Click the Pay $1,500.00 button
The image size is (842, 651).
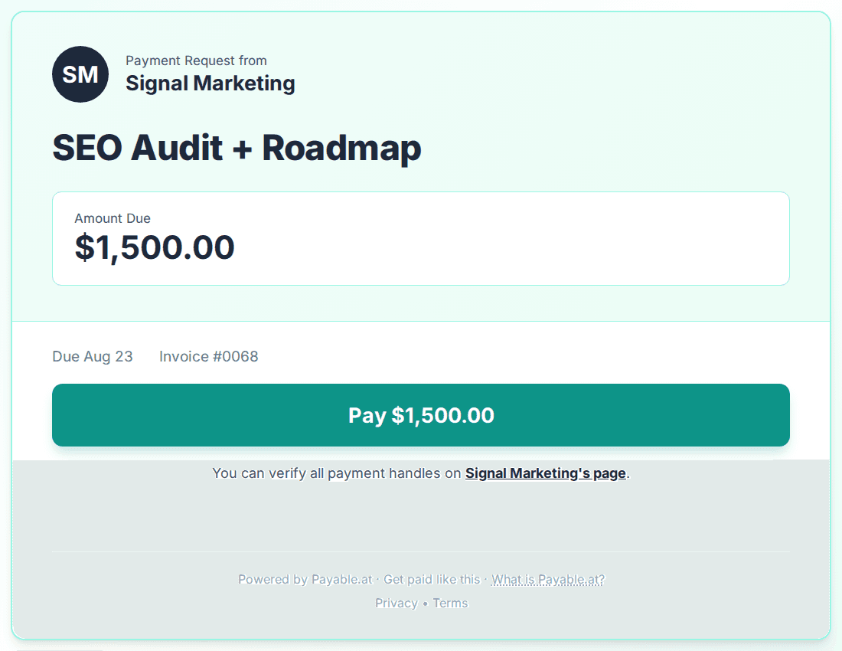click(420, 414)
